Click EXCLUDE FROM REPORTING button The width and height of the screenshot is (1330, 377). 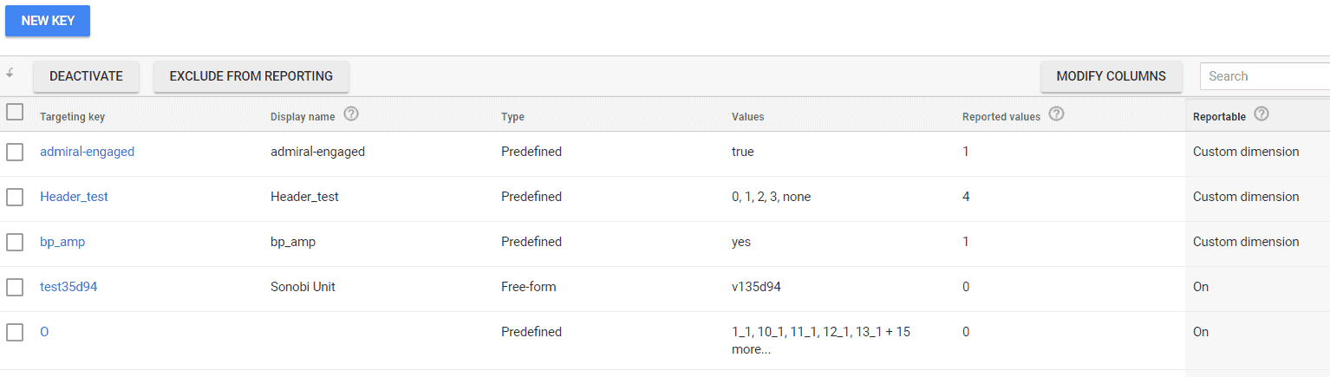click(x=251, y=76)
